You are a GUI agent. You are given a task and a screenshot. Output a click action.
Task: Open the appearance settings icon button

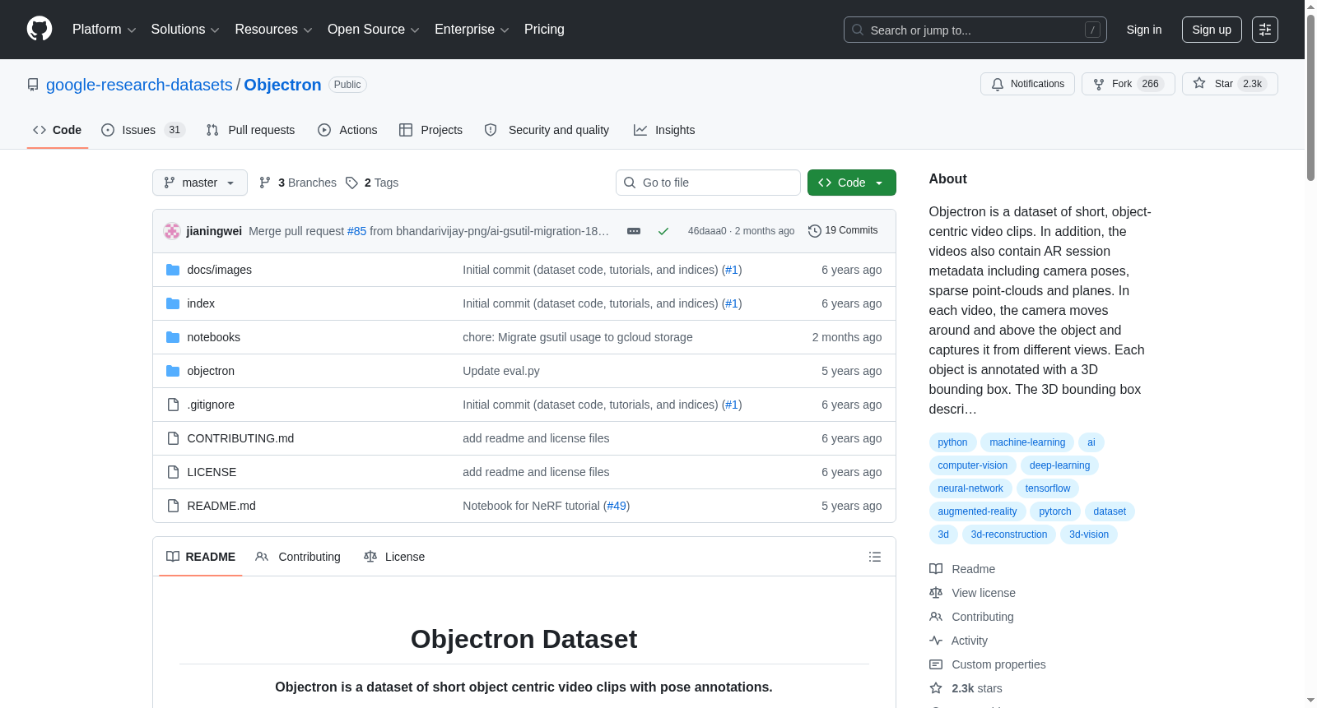click(x=1265, y=30)
